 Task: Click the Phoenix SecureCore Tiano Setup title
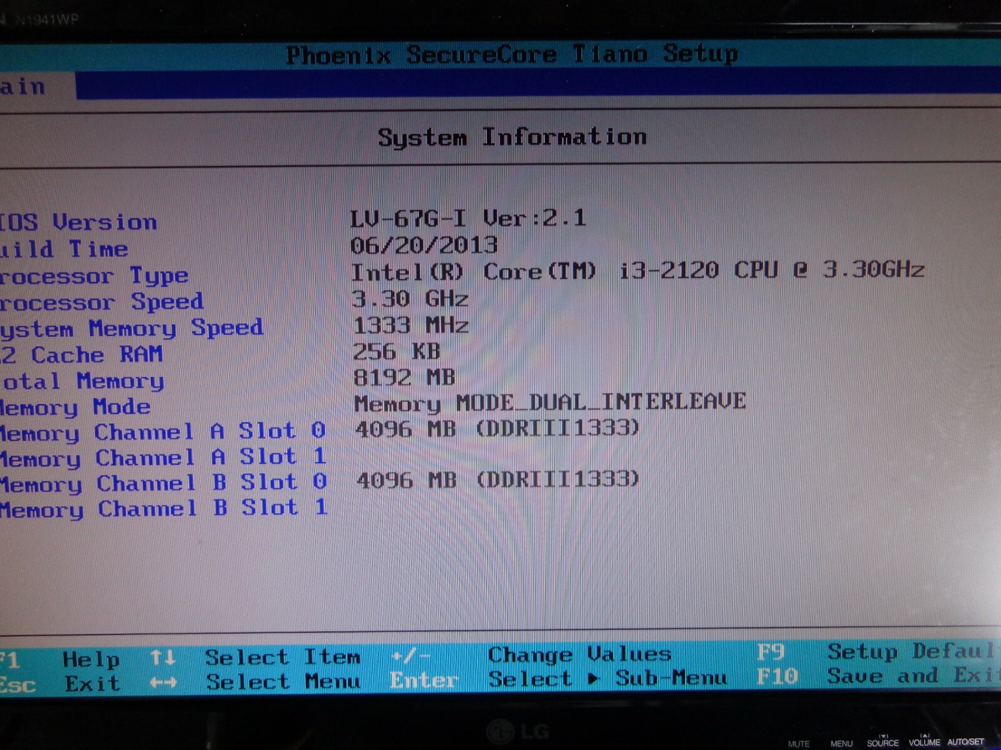click(512, 54)
